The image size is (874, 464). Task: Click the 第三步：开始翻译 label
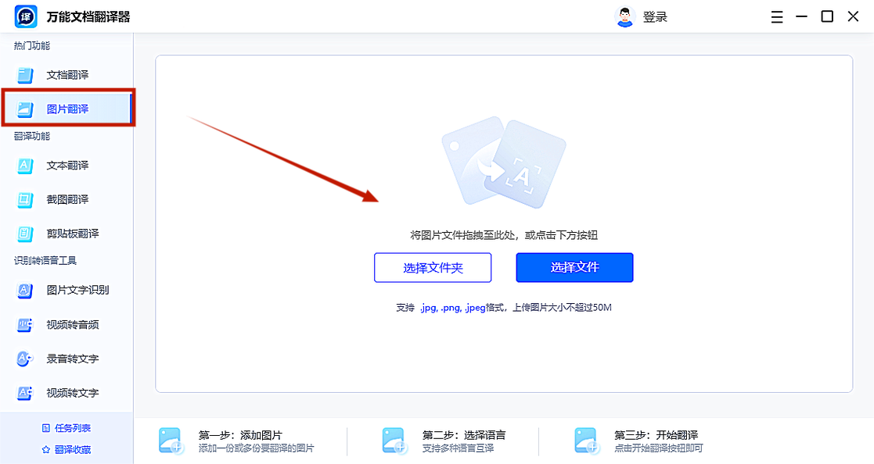[x=656, y=435]
